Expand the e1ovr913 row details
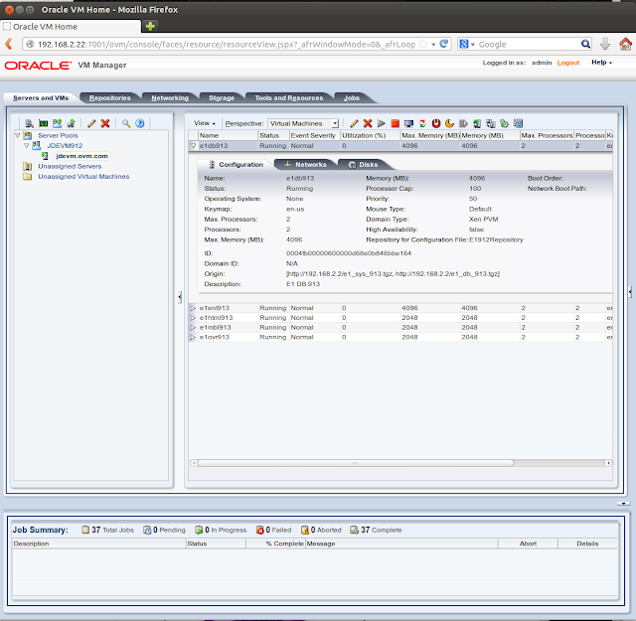Viewport: 636px width, 621px height. coord(193,338)
